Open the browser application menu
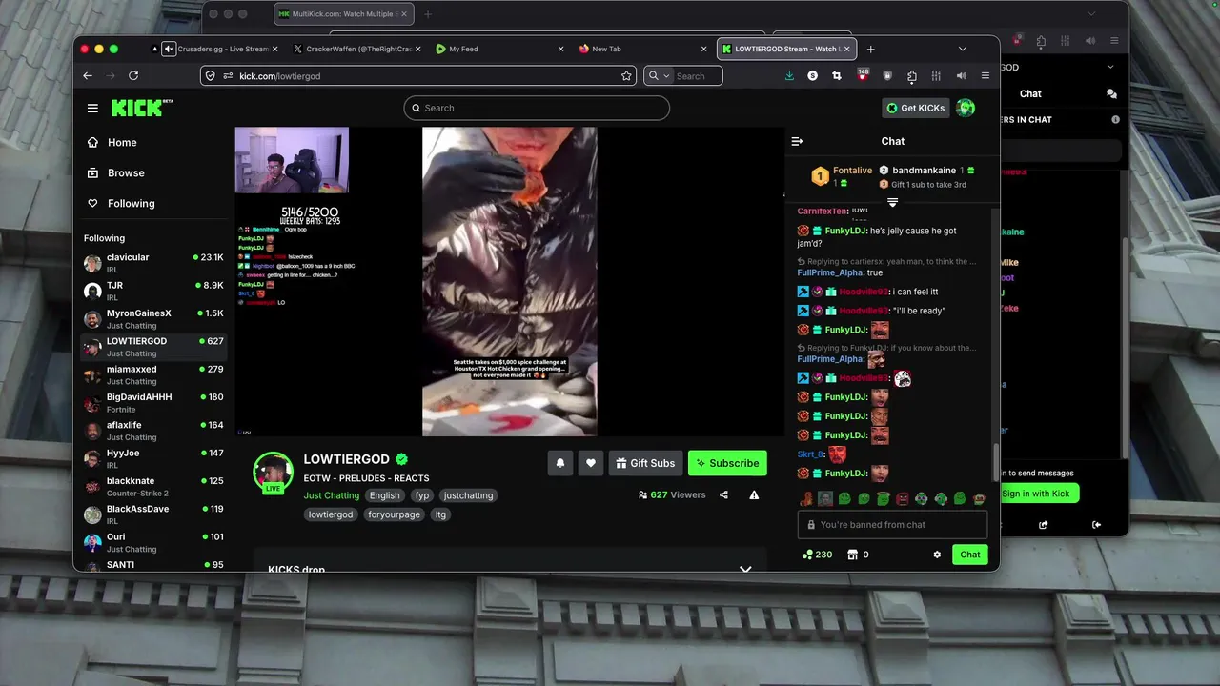The height and width of the screenshot is (686, 1220). [985, 75]
